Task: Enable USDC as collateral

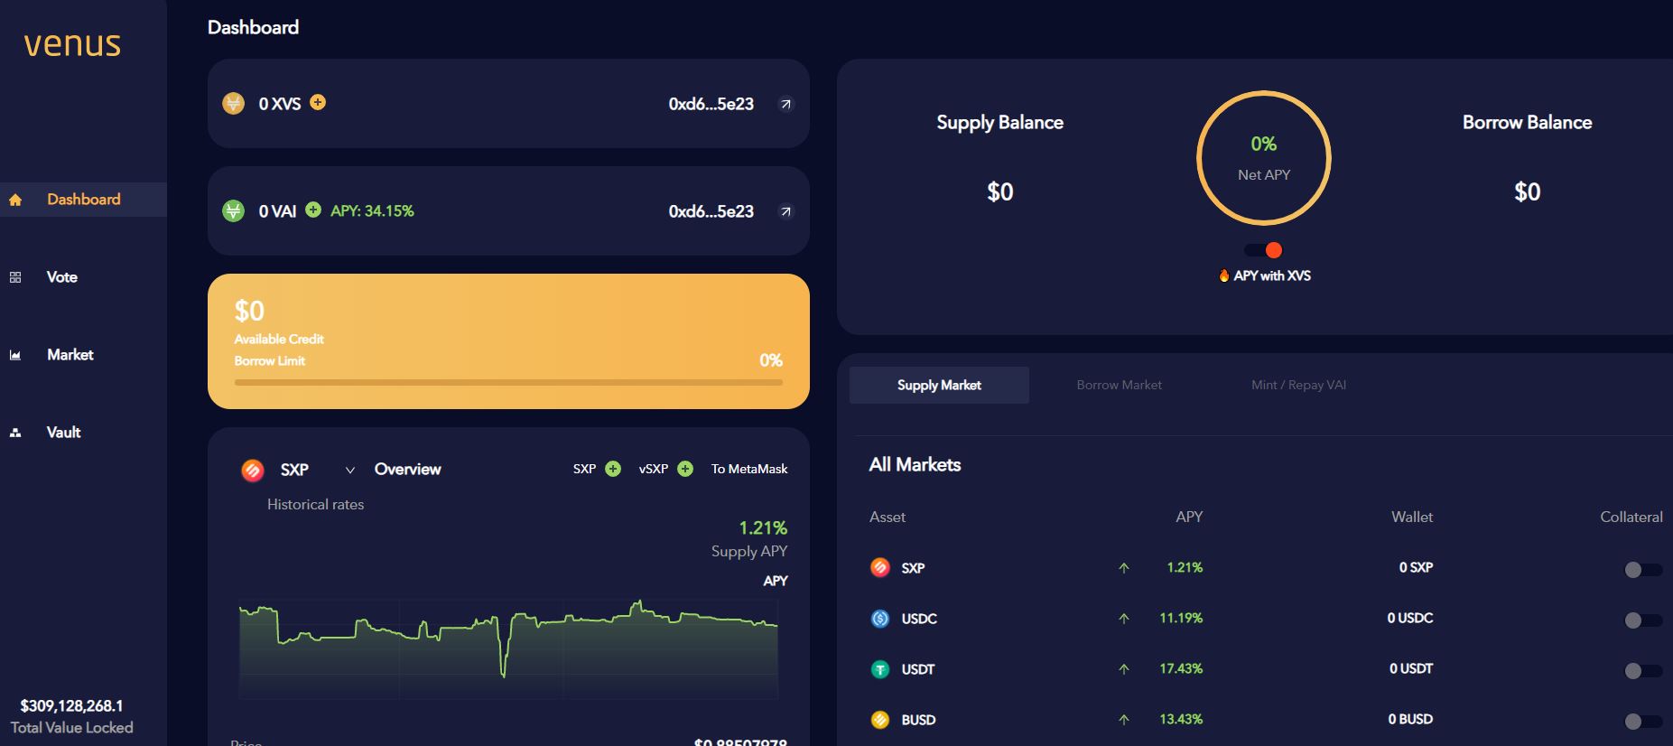Action: (x=1642, y=620)
